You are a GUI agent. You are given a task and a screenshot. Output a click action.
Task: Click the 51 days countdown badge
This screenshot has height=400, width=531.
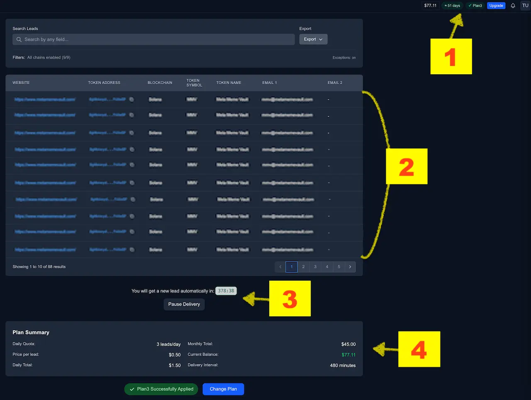point(452,5)
